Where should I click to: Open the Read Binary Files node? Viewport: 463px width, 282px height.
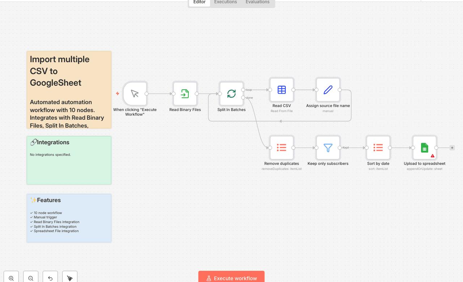tap(185, 94)
